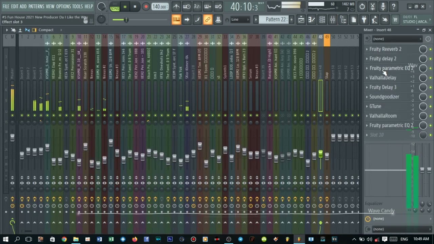Toggle overdub blend recording icon
Screen dimensions: 434x244
pos(208,6)
